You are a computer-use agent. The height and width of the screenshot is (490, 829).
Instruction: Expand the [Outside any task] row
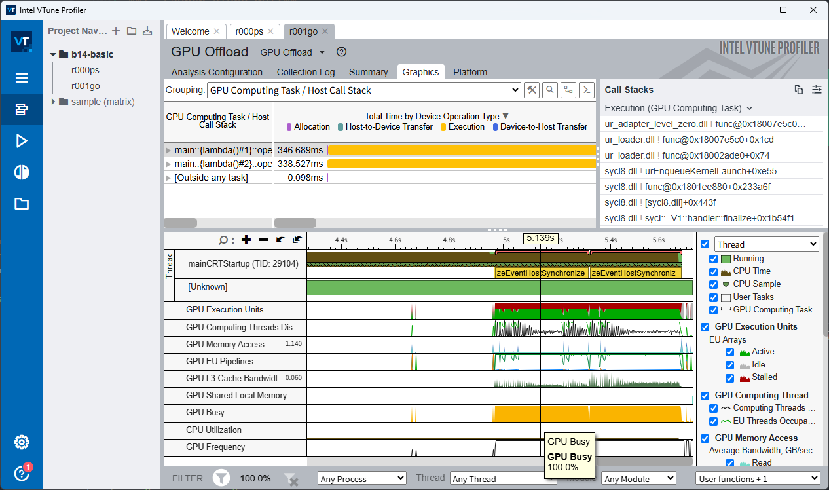[168, 178]
